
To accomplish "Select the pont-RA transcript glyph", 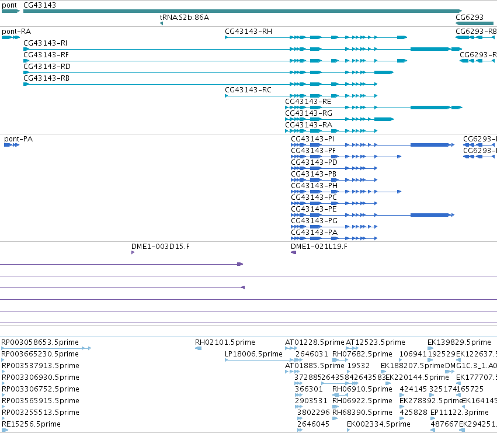I will (11, 37).
